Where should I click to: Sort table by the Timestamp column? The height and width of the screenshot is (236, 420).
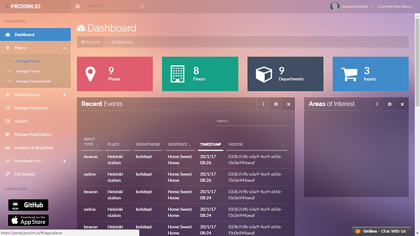point(210,145)
